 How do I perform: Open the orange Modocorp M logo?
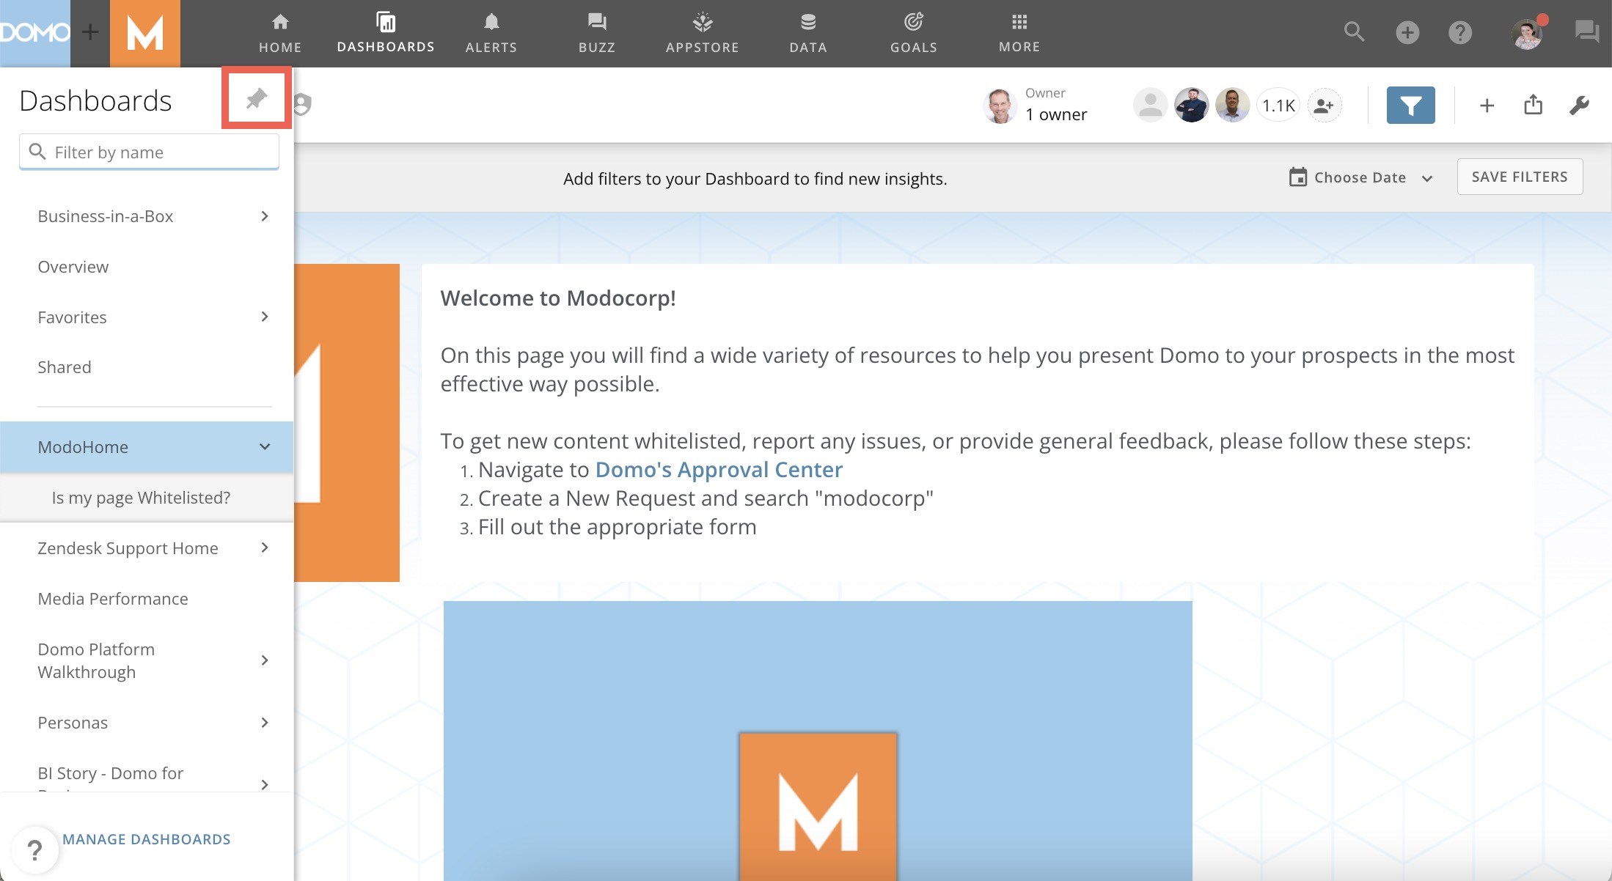[x=145, y=33]
